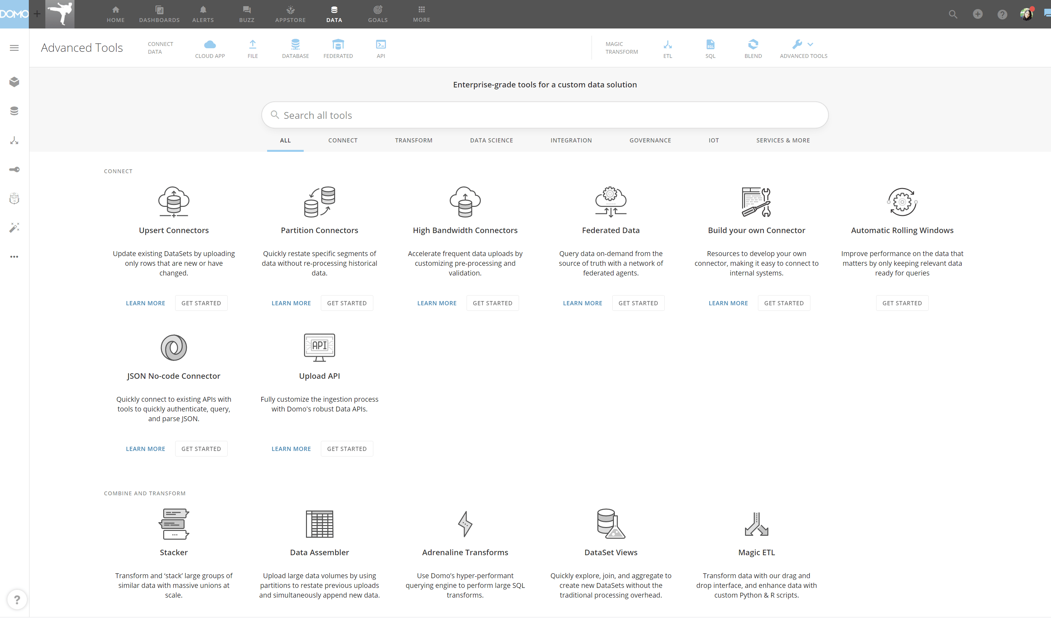Open the user profile avatar

pyautogui.click(x=1026, y=14)
